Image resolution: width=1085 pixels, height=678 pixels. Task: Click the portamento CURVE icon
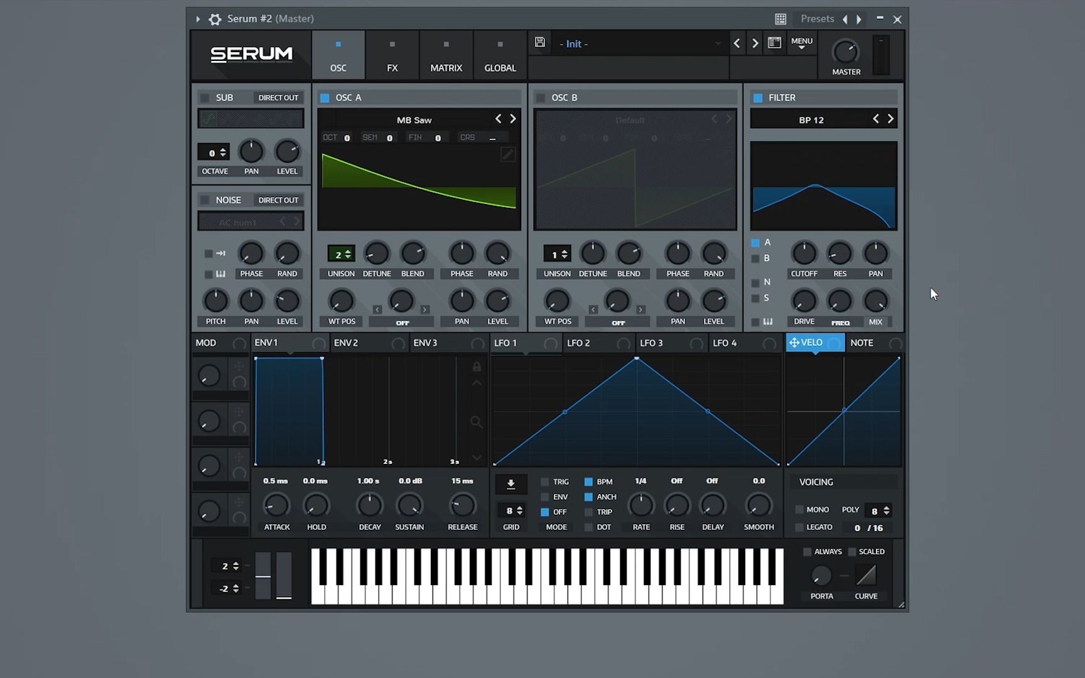pos(866,575)
